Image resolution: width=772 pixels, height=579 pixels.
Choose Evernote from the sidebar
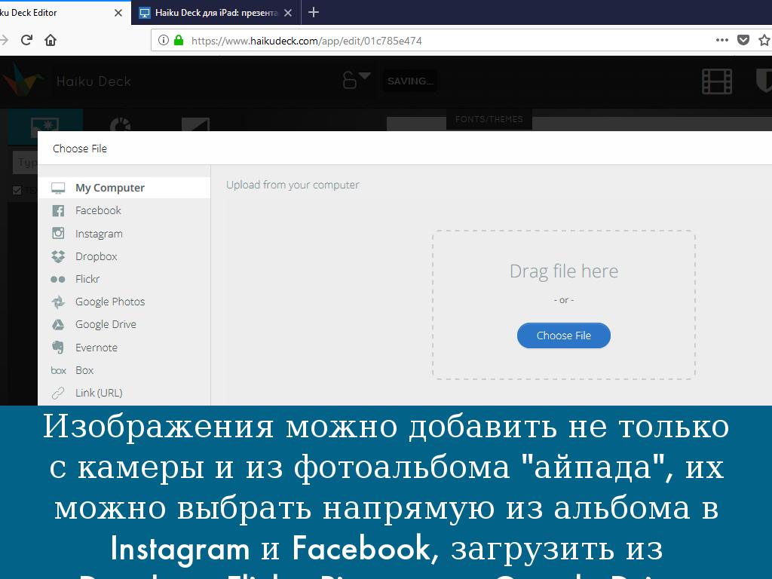coord(96,348)
